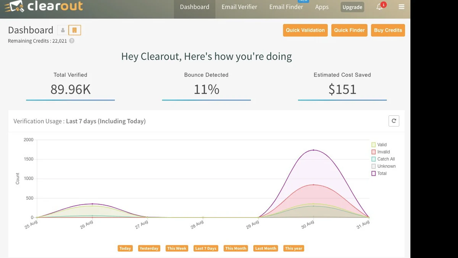The width and height of the screenshot is (458, 258).
Task: Click the Buy Credits button
Action: pyautogui.click(x=388, y=30)
